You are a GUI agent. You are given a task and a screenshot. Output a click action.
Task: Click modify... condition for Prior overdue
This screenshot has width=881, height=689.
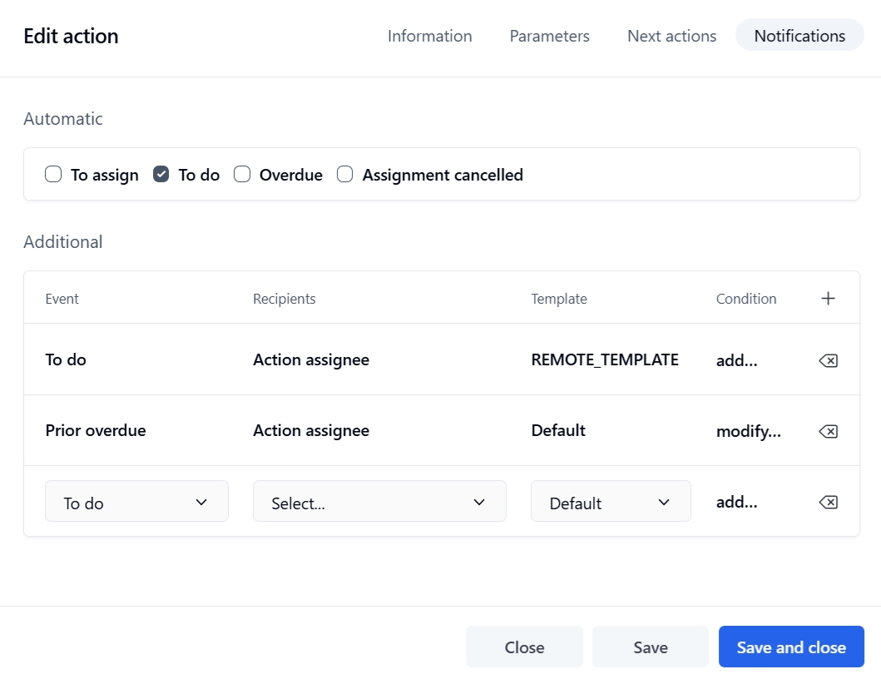748,431
